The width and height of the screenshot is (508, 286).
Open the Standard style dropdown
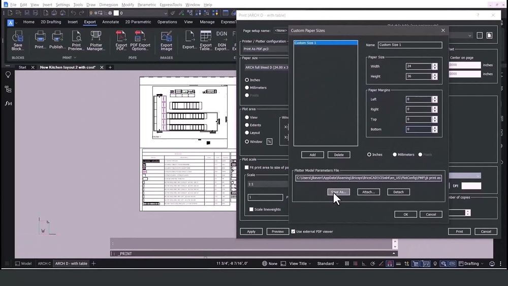click(x=328, y=264)
